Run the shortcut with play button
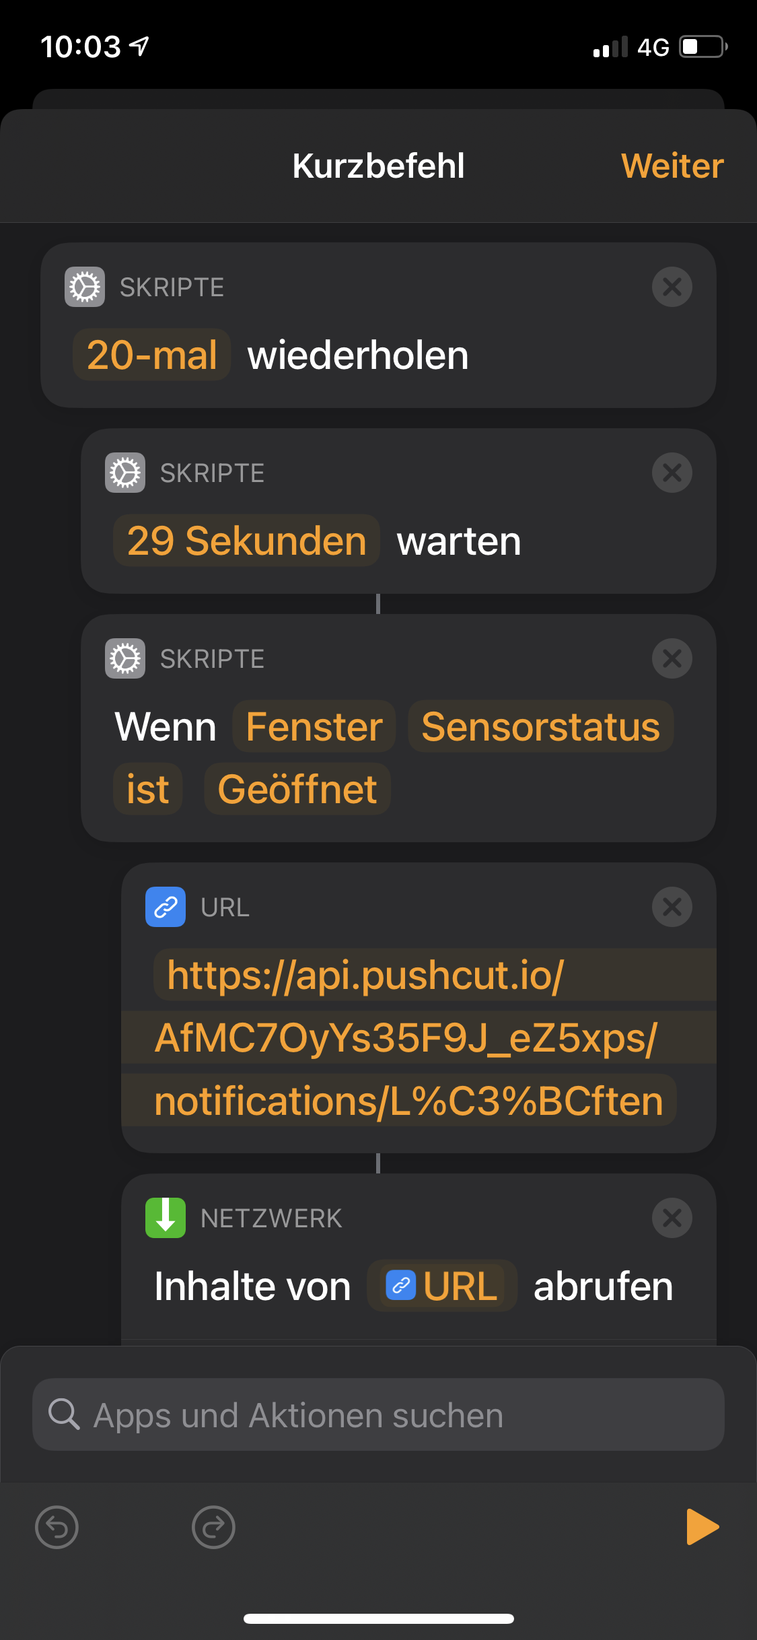The image size is (757, 1640). tap(702, 1527)
